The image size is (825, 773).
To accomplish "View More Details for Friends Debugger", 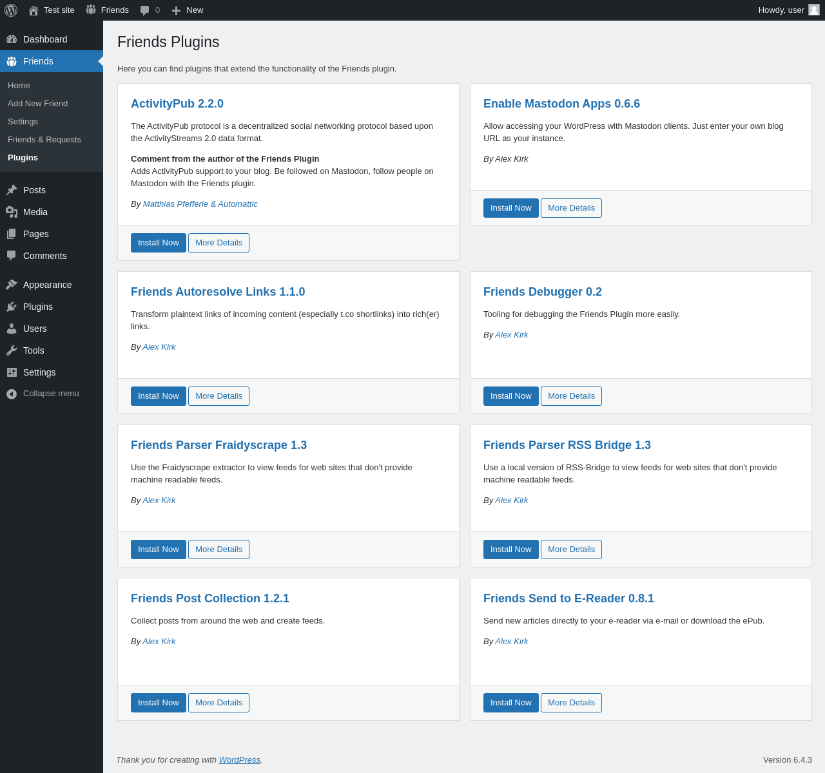I will tap(571, 396).
